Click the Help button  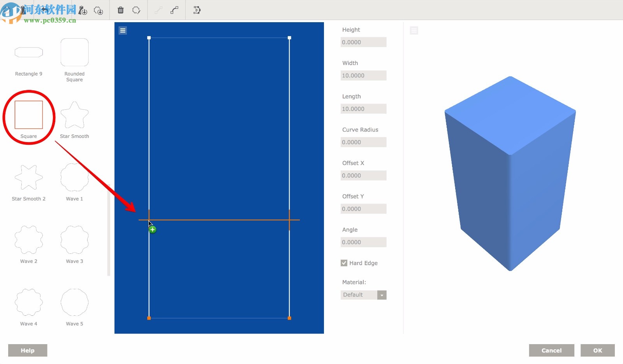point(27,350)
